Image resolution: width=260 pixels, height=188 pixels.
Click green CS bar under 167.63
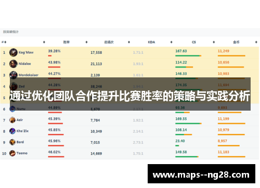(188, 56)
